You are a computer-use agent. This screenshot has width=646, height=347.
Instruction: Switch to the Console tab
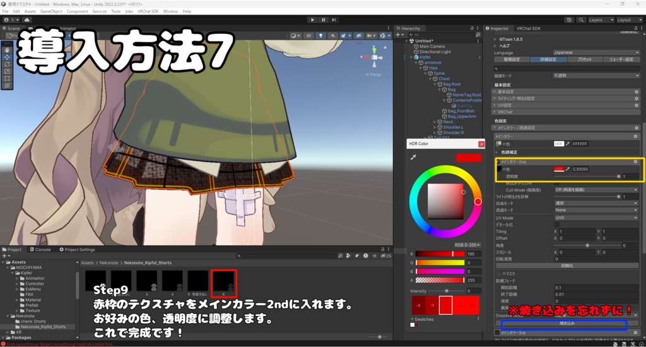(x=40, y=249)
